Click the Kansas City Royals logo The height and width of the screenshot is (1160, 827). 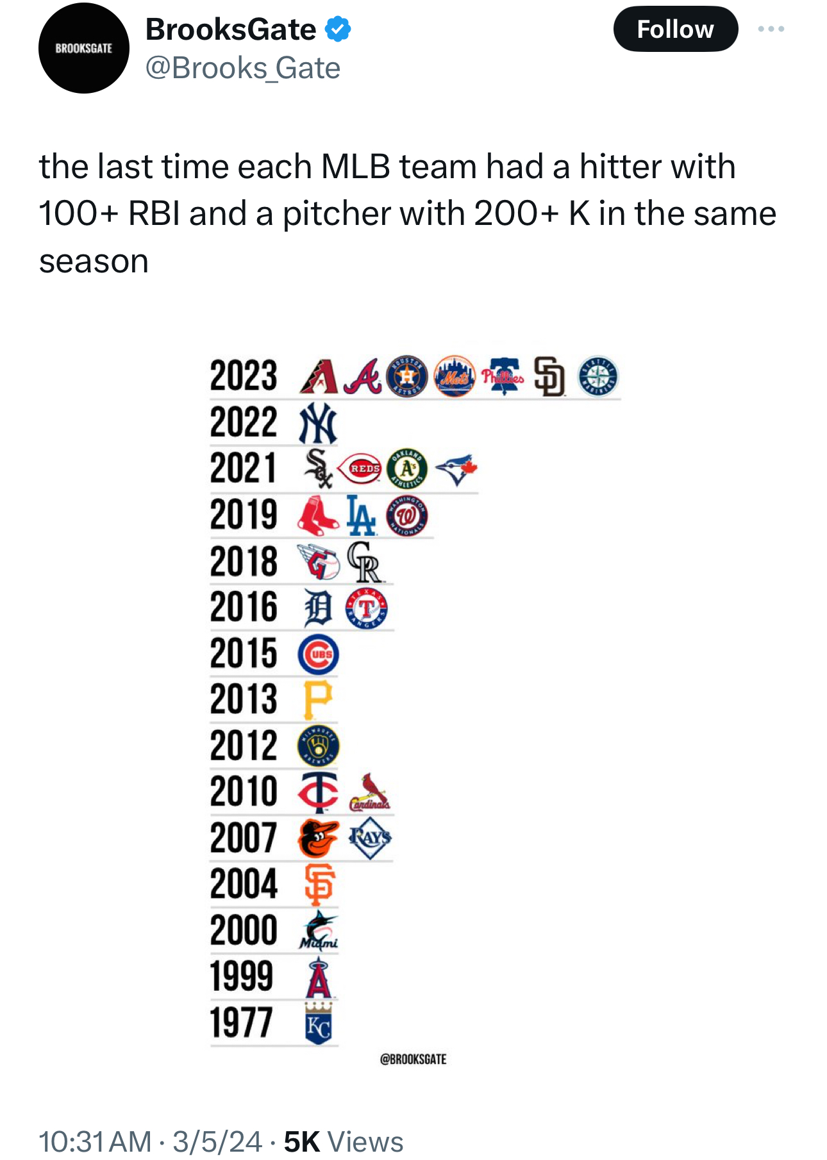tap(319, 1023)
